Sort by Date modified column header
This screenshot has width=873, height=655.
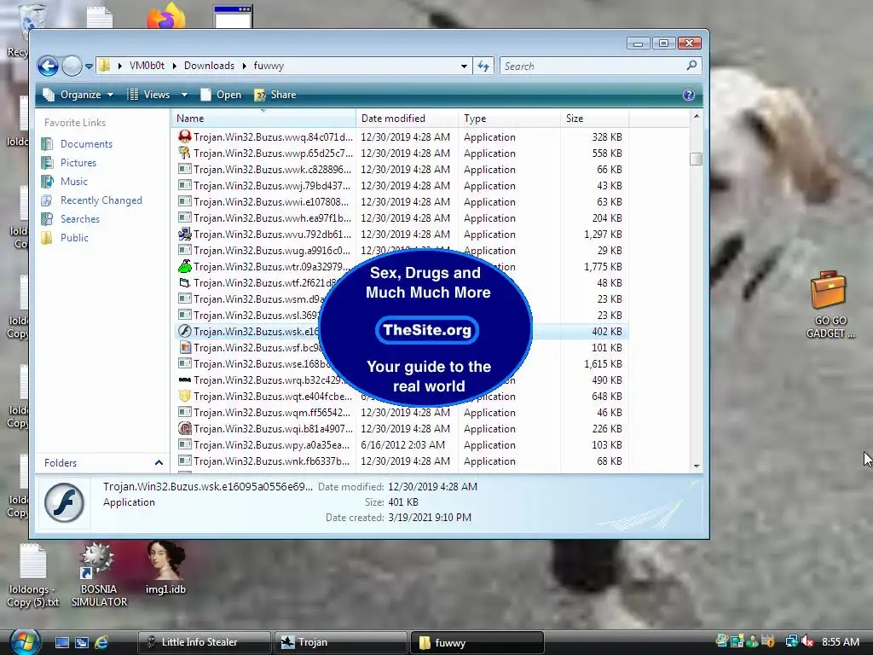[x=407, y=118]
